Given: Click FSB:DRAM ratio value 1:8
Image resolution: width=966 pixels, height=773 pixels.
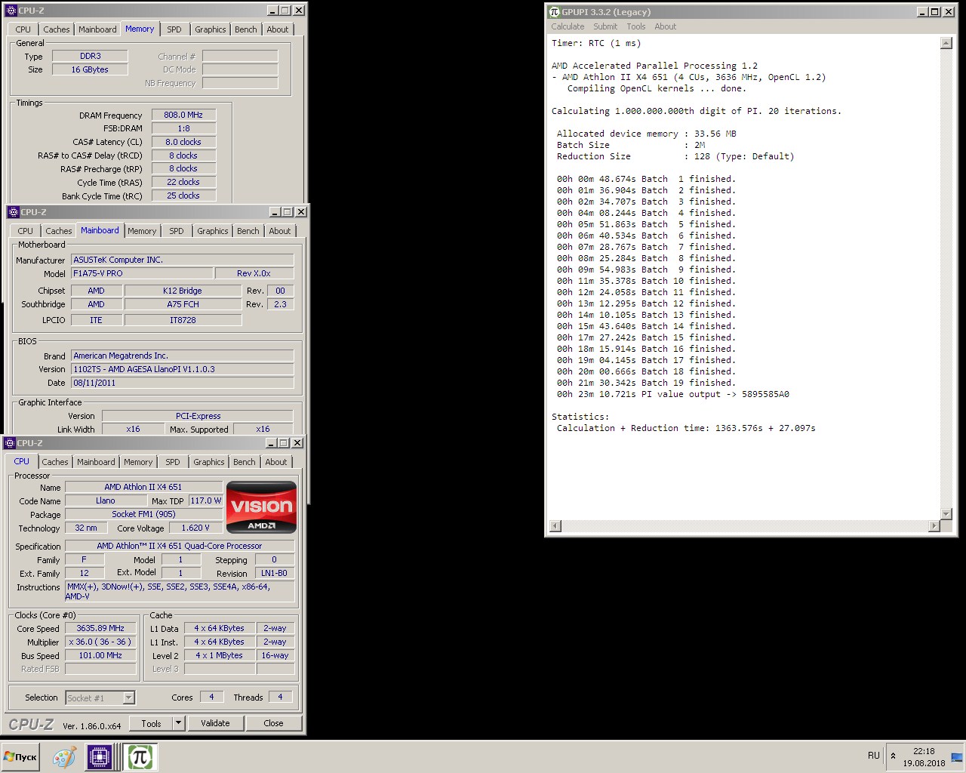Looking at the screenshot, I should pos(183,128).
